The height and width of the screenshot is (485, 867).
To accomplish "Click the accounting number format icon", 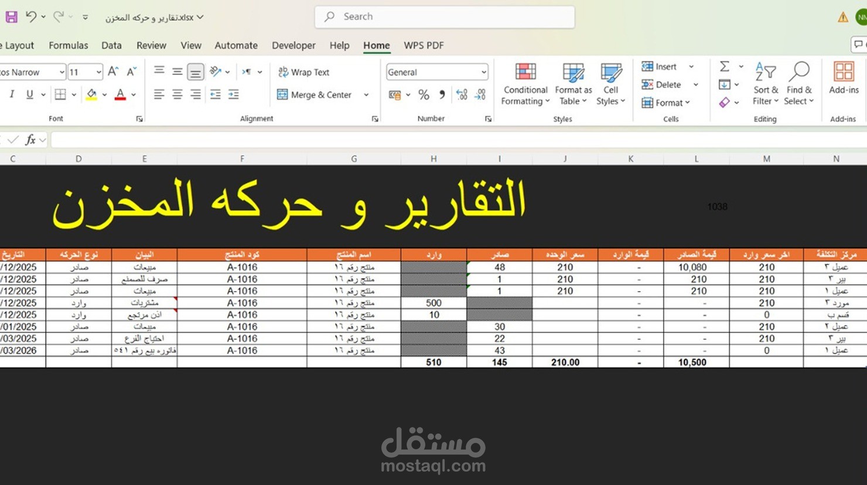I will tap(395, 95).
